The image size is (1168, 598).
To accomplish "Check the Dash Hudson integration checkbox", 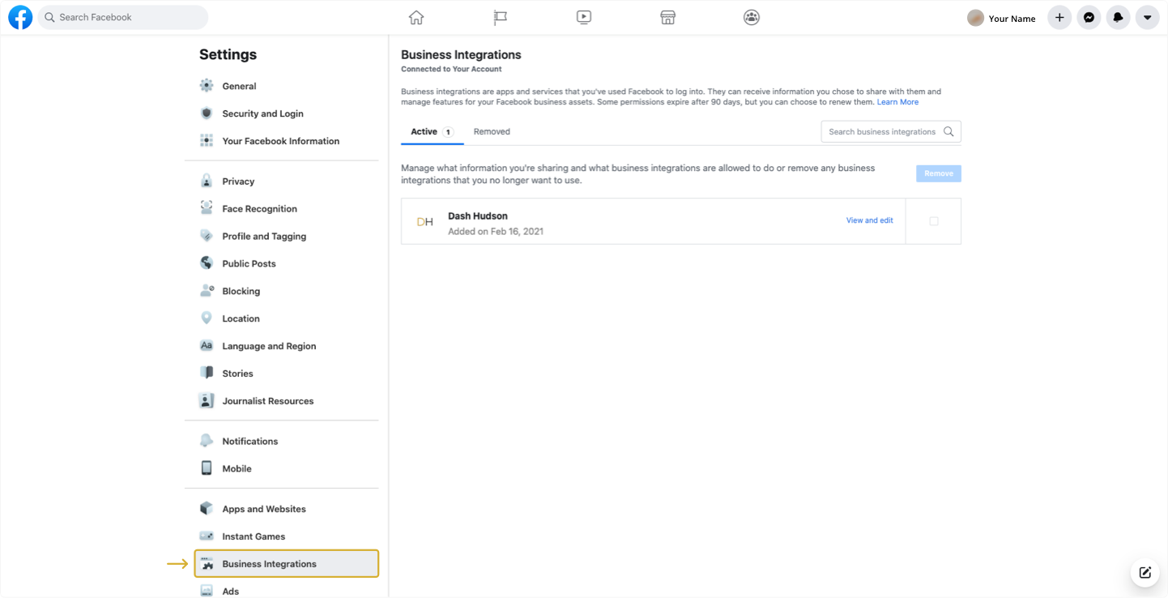I will 933,221.
